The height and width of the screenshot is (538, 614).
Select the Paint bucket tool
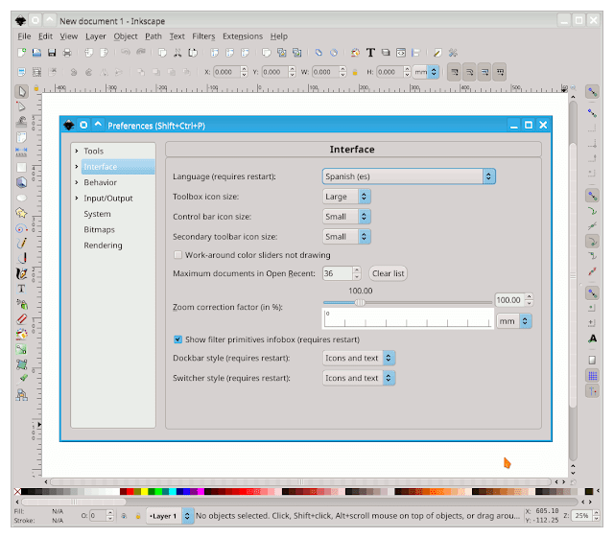pos(21,335)
